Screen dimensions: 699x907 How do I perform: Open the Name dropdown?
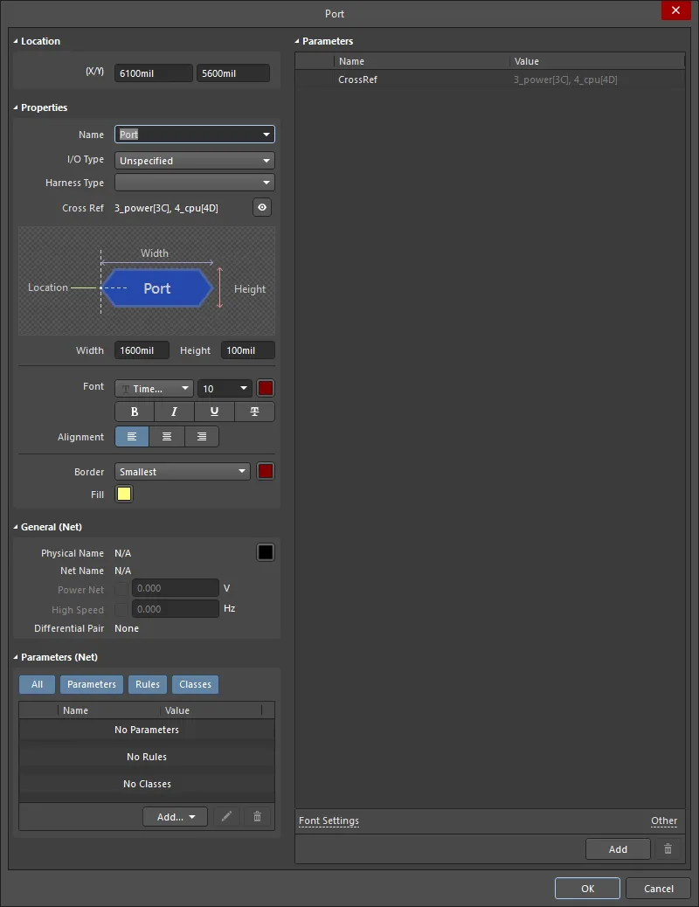(x=266, y=135)
